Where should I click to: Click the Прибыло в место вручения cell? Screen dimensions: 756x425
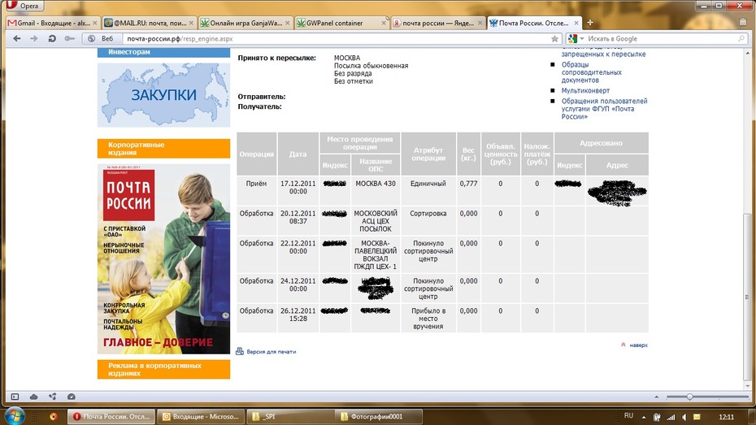[x=428, y=319]
